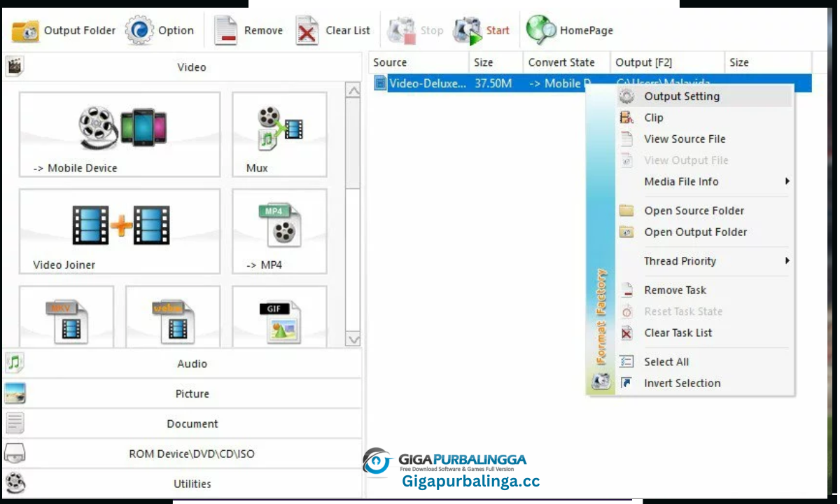Choose Output Setting in context menu
This screenshot has width=840, height=504.
coord(704,97)
